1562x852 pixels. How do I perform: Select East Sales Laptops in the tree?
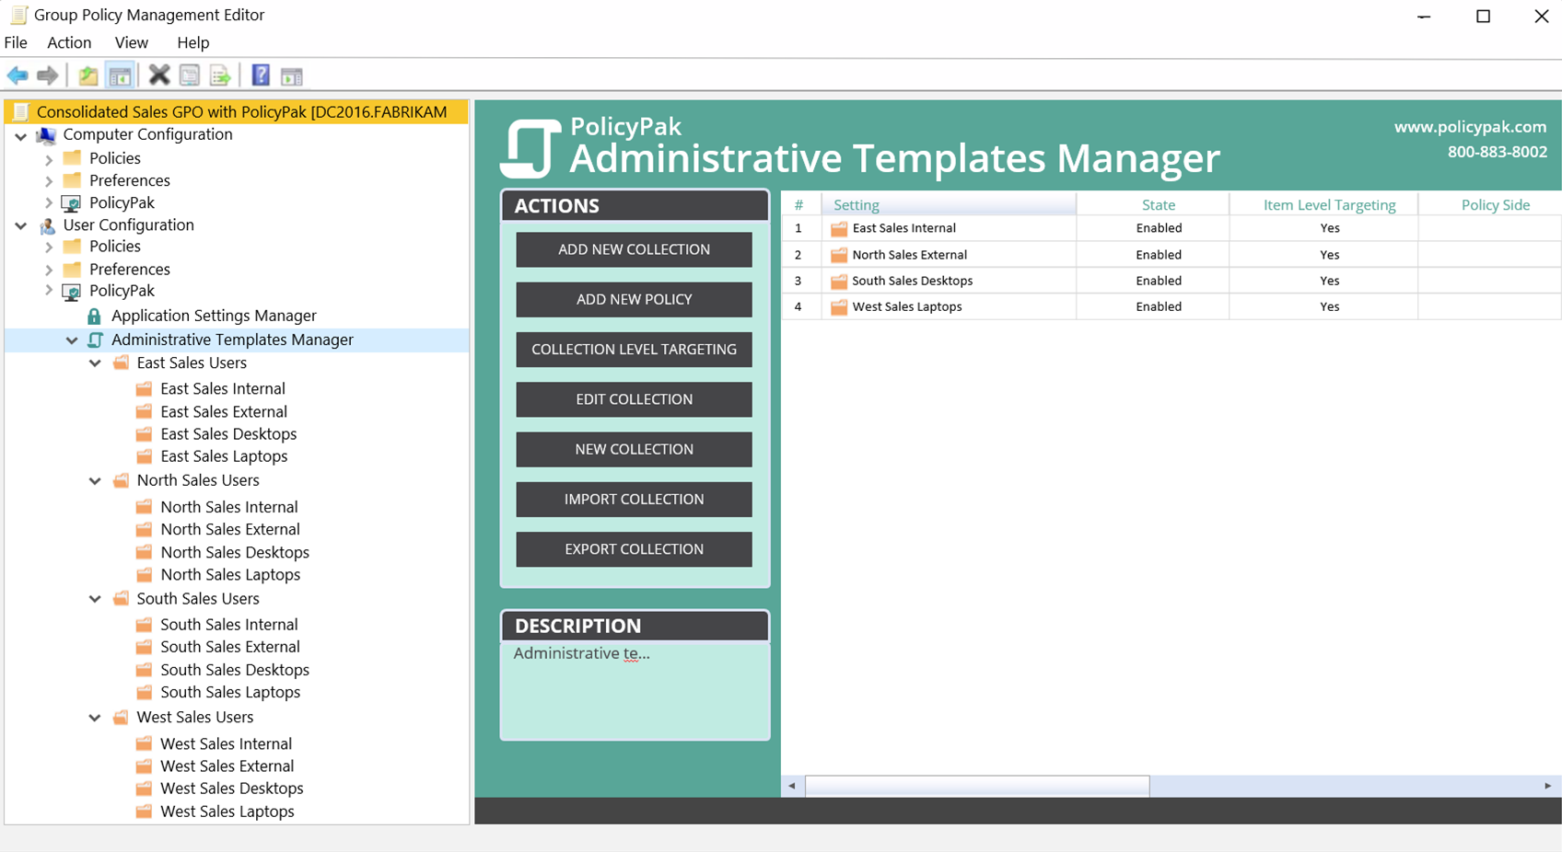[x=224, y=456]
